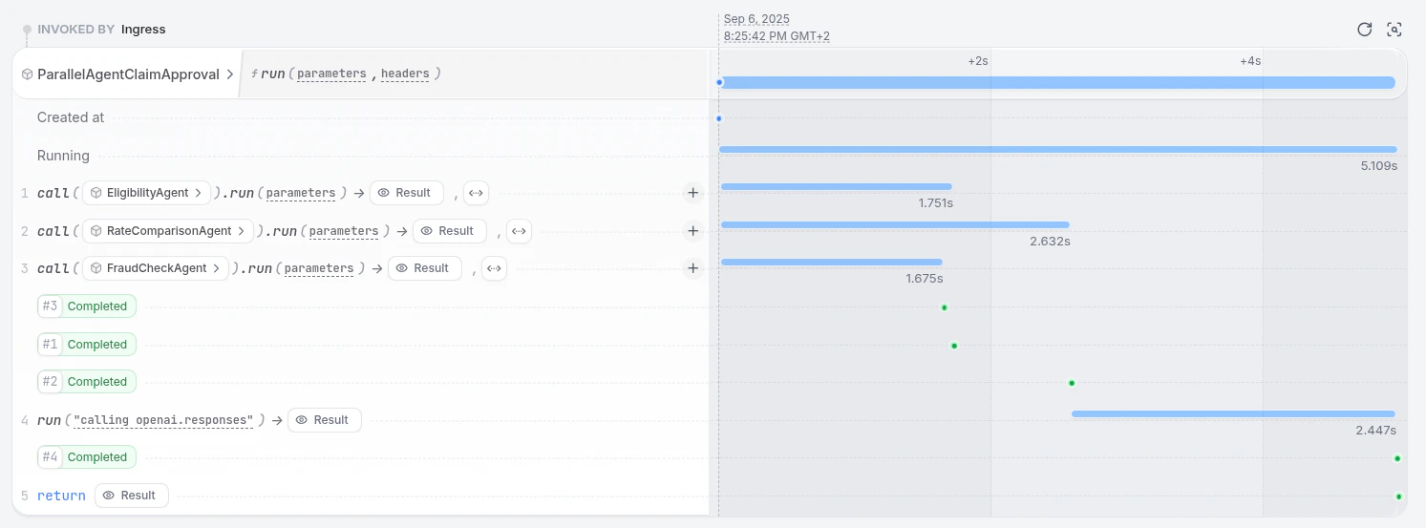View Result of FraudCheckAgent call
Screen dimensions: 1426x528
(x=424, y=268)
